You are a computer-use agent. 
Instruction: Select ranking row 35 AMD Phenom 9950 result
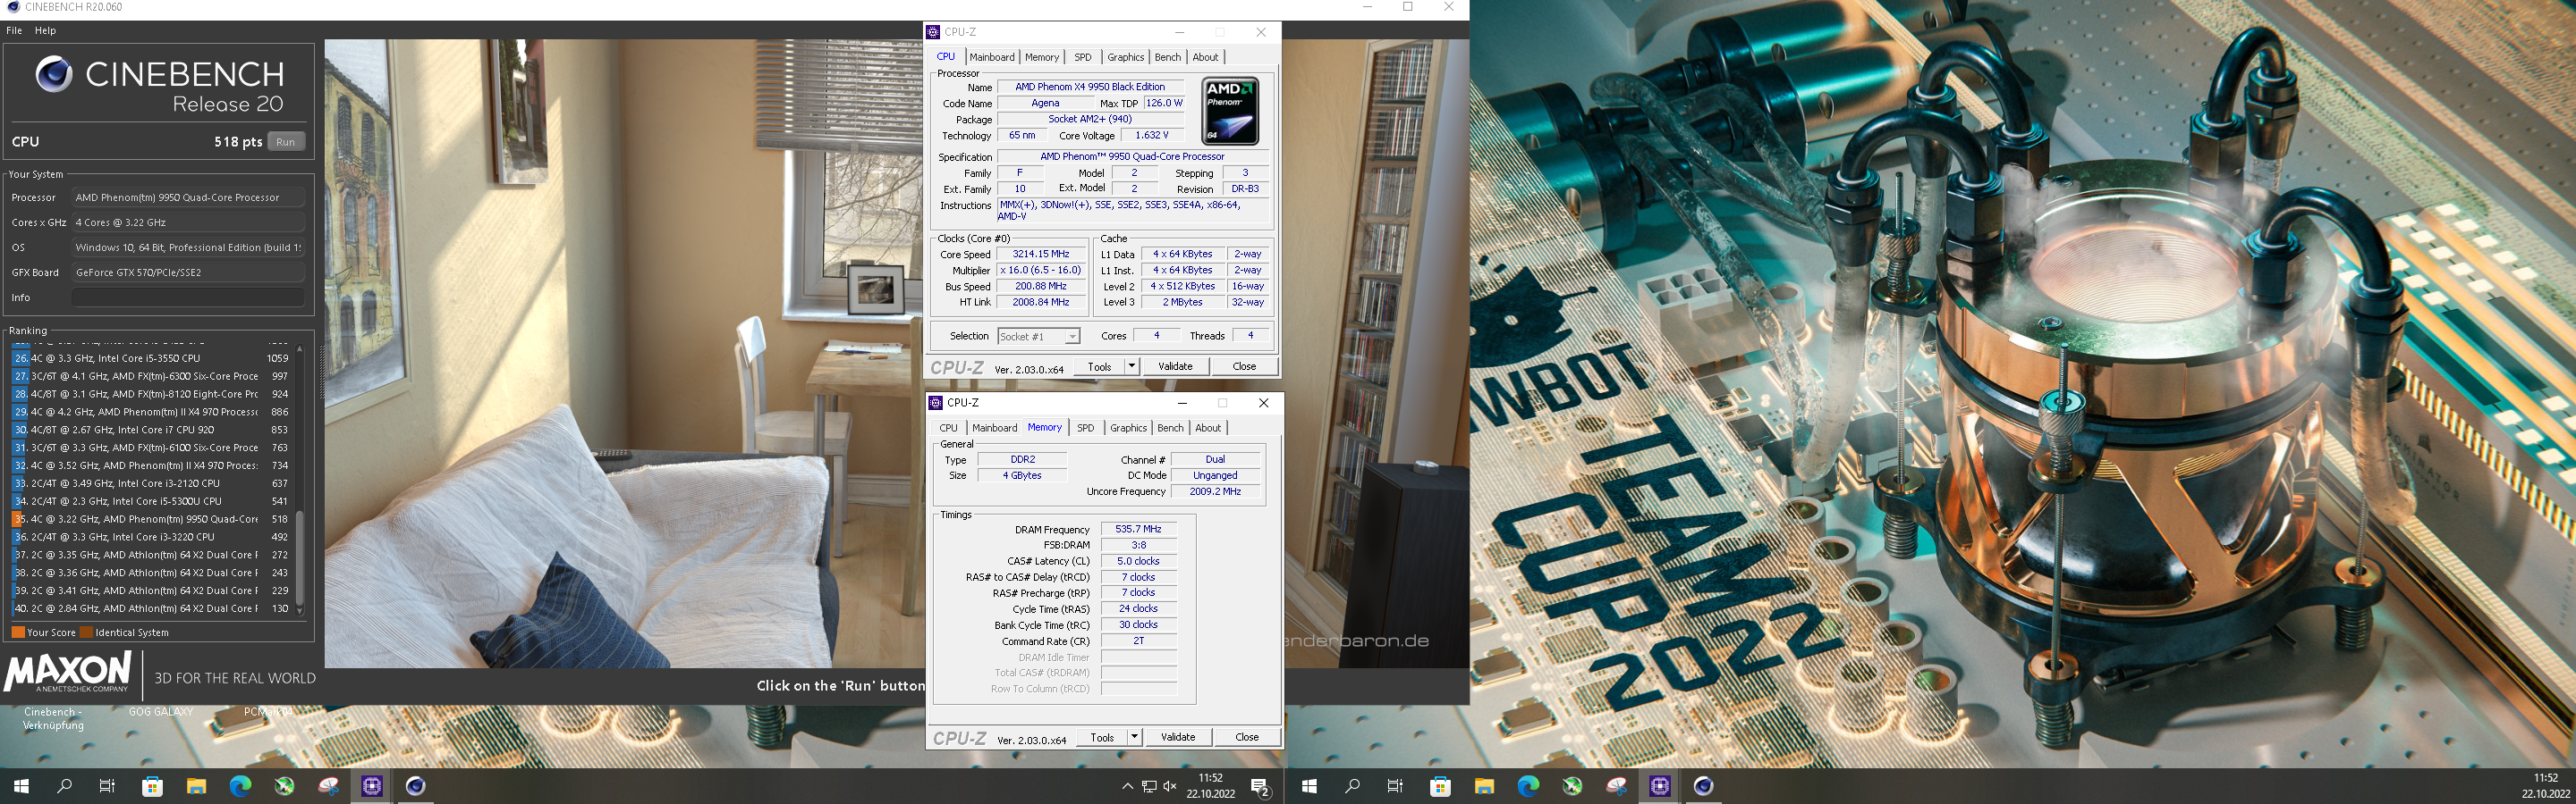click(152, 519)
